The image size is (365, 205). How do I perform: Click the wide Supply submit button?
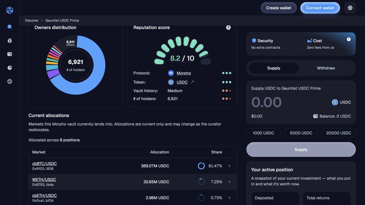pos(301,149)
